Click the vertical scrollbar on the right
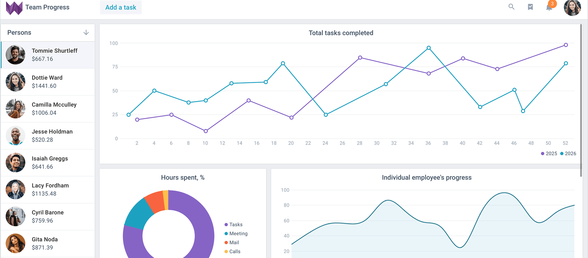This screenshot has width=588, height=258. [x=581, y=100]
